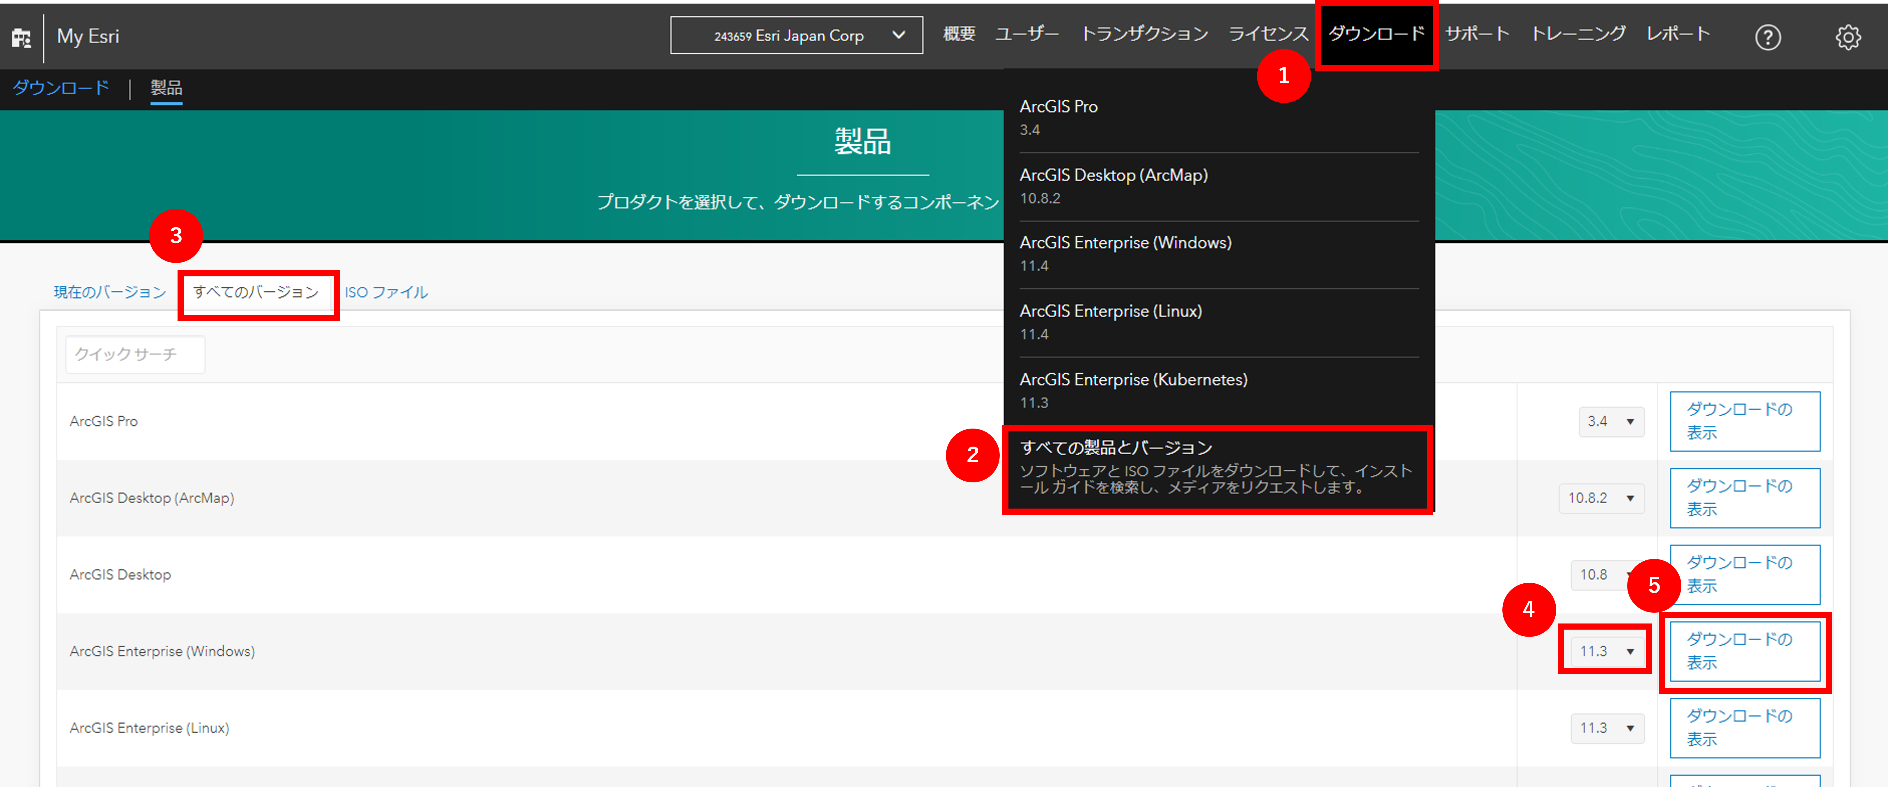Image resolution: width=1888 pixels, height=787 pixels.
Task: Open the ユーザー menu
Action: click(x=1026, y=34)
